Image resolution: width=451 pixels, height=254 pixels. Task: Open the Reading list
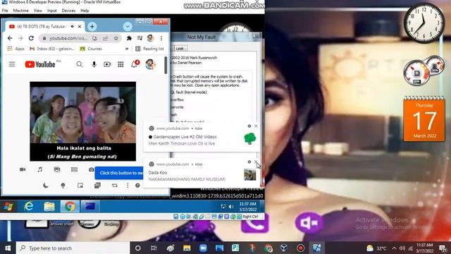pyautogui.click(x=149, y=49)
